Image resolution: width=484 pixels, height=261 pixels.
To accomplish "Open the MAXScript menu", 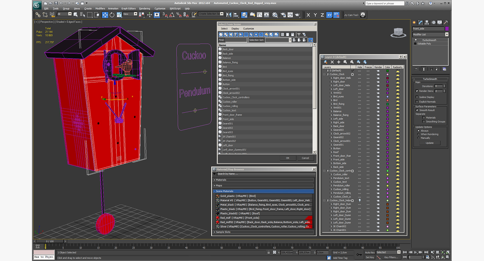I will (x=175, y=8).
